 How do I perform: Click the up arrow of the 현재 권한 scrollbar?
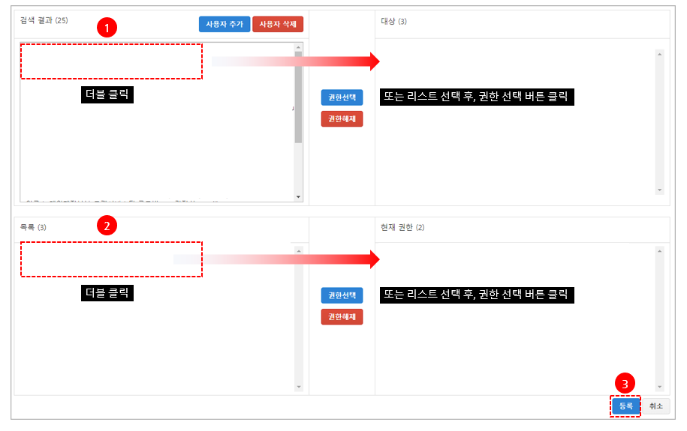coord(659,250)
